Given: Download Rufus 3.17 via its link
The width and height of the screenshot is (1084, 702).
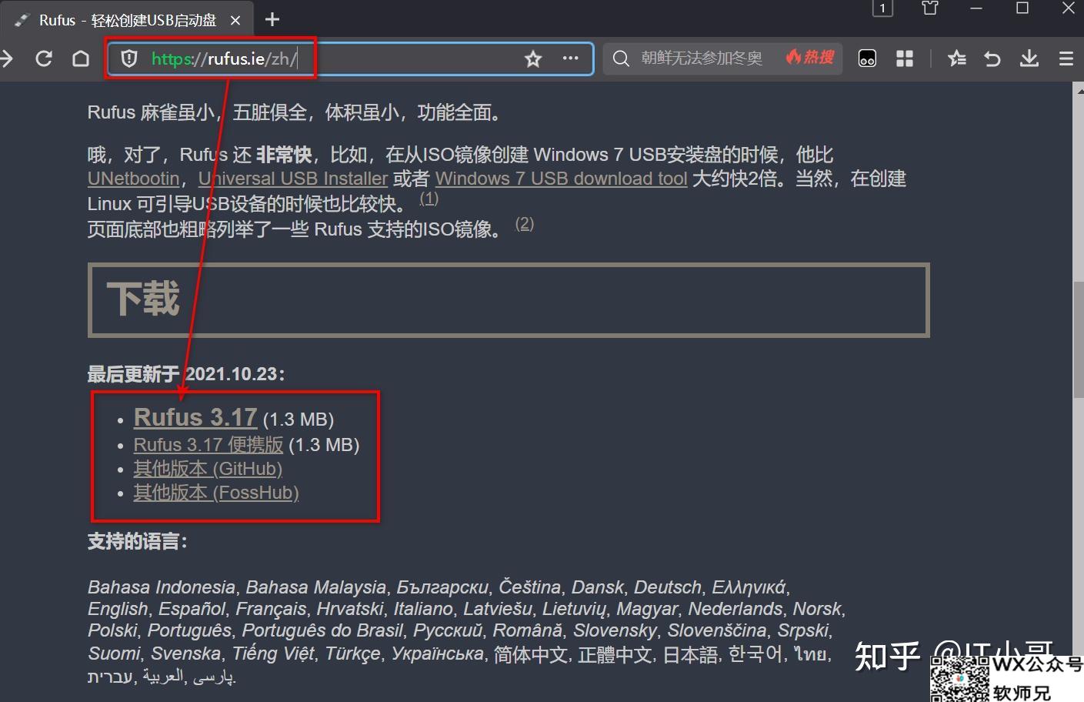Looking at the screenshot, I should pos(195,417).
